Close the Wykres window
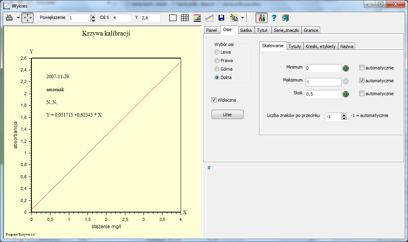This screenshot has width=408, height=242. click(x=396, y=4)
